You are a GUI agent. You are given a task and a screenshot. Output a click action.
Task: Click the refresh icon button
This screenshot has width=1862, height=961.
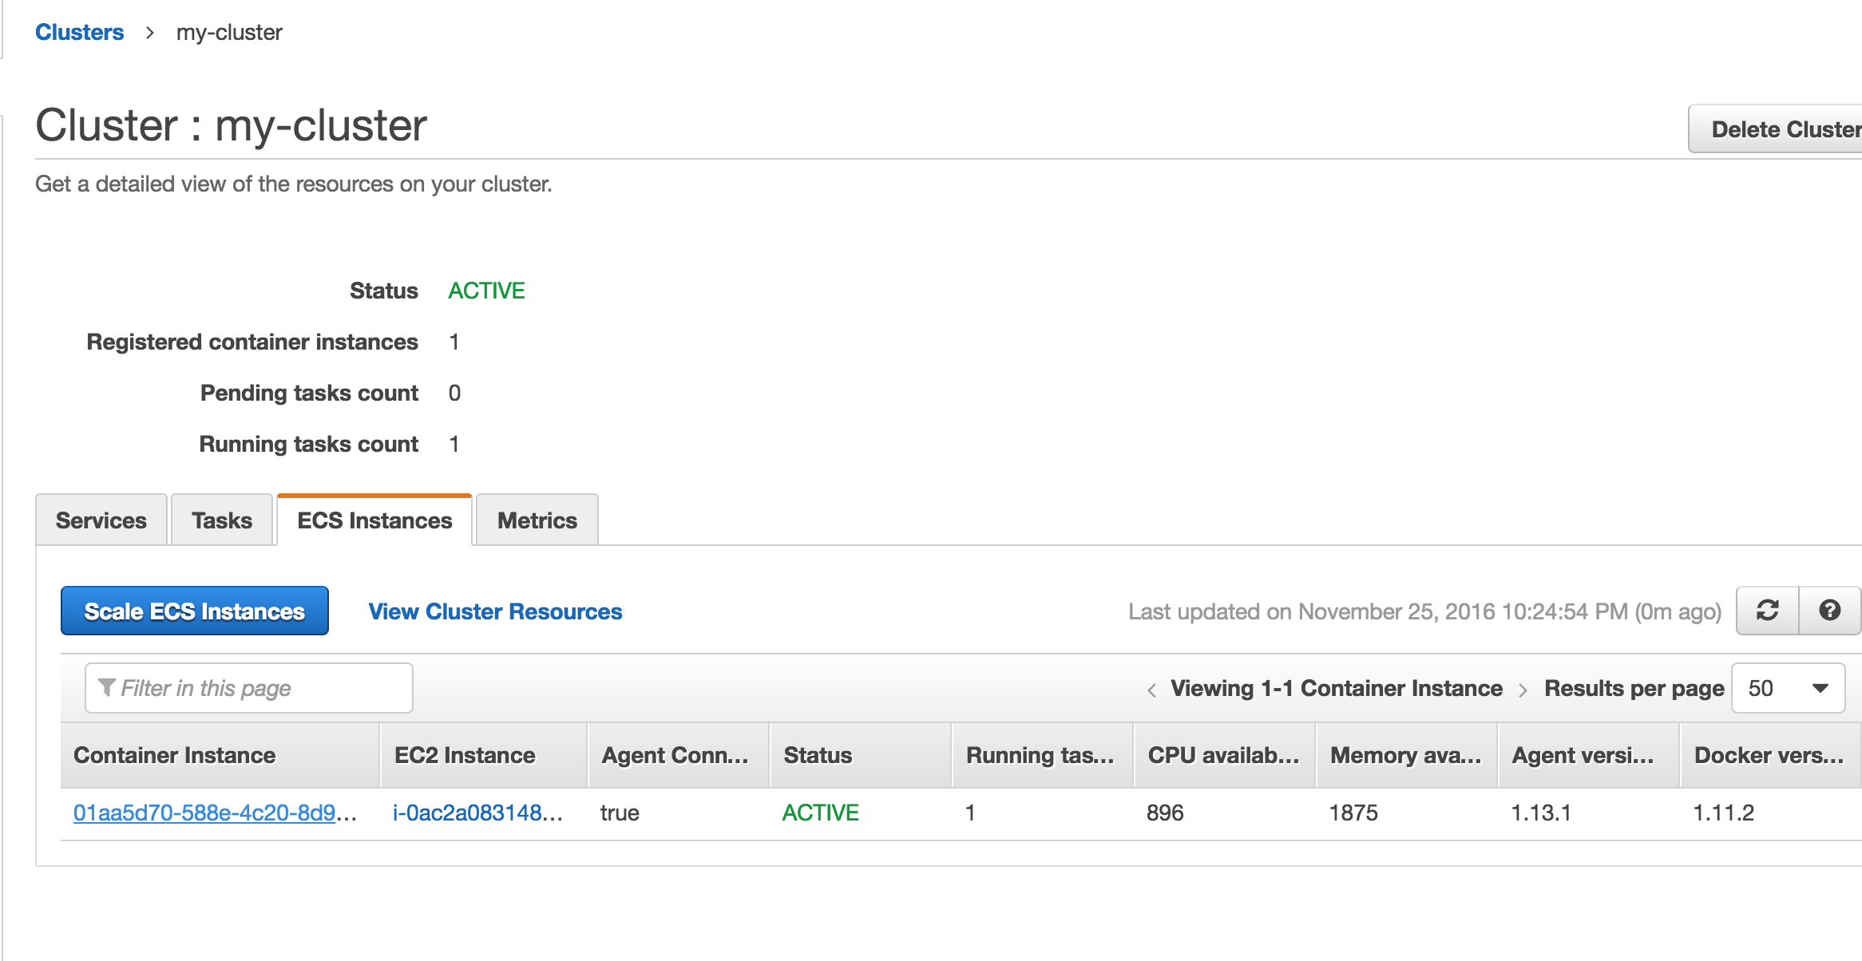[1768, 611]
